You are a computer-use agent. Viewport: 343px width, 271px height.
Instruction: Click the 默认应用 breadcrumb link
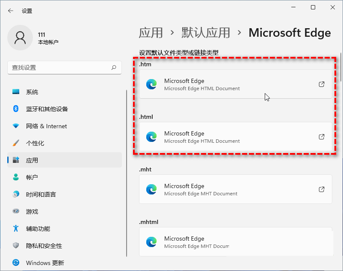pos(206,33)
